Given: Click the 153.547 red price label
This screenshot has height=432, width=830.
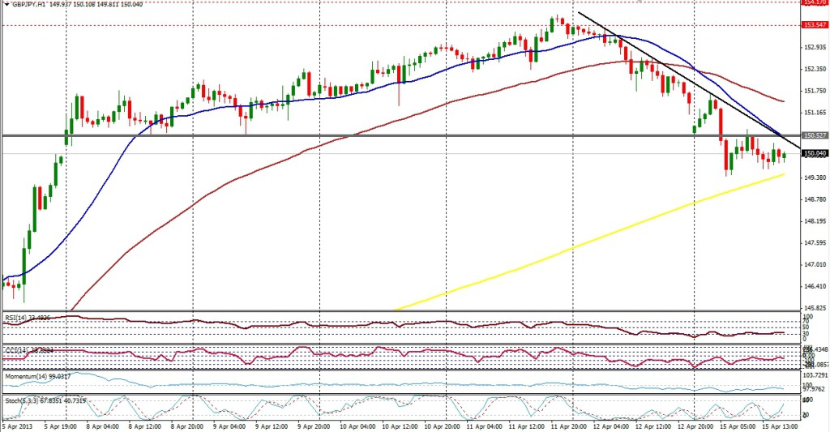Looking at the screenshot, I should (815, 25).
